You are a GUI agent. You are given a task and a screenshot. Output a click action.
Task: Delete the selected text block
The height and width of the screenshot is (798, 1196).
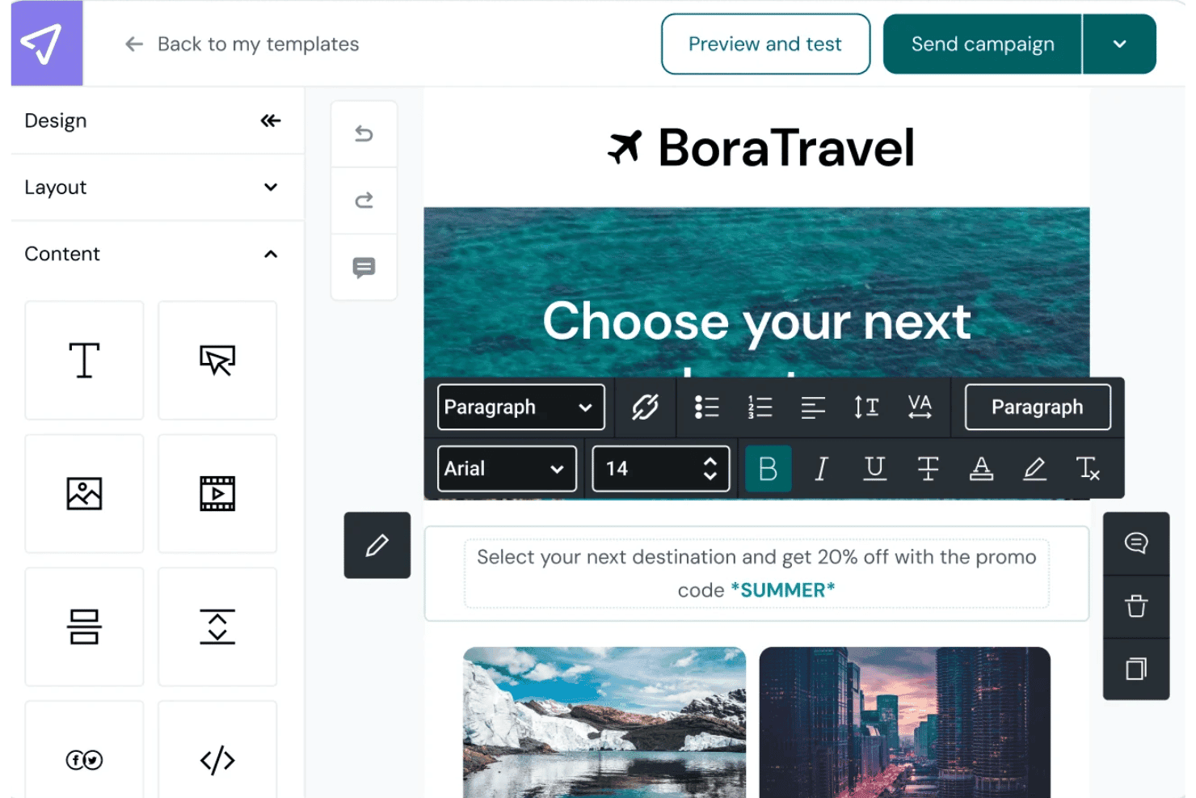1136,606
